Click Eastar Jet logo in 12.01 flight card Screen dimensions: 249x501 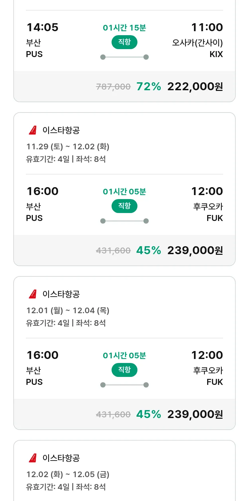tap(33, 294)
